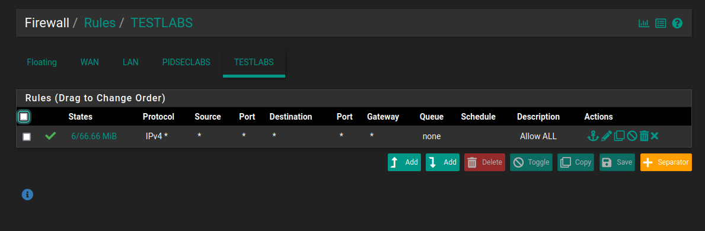Disable the Allow ALL rule via ban icon

(631, 136)
